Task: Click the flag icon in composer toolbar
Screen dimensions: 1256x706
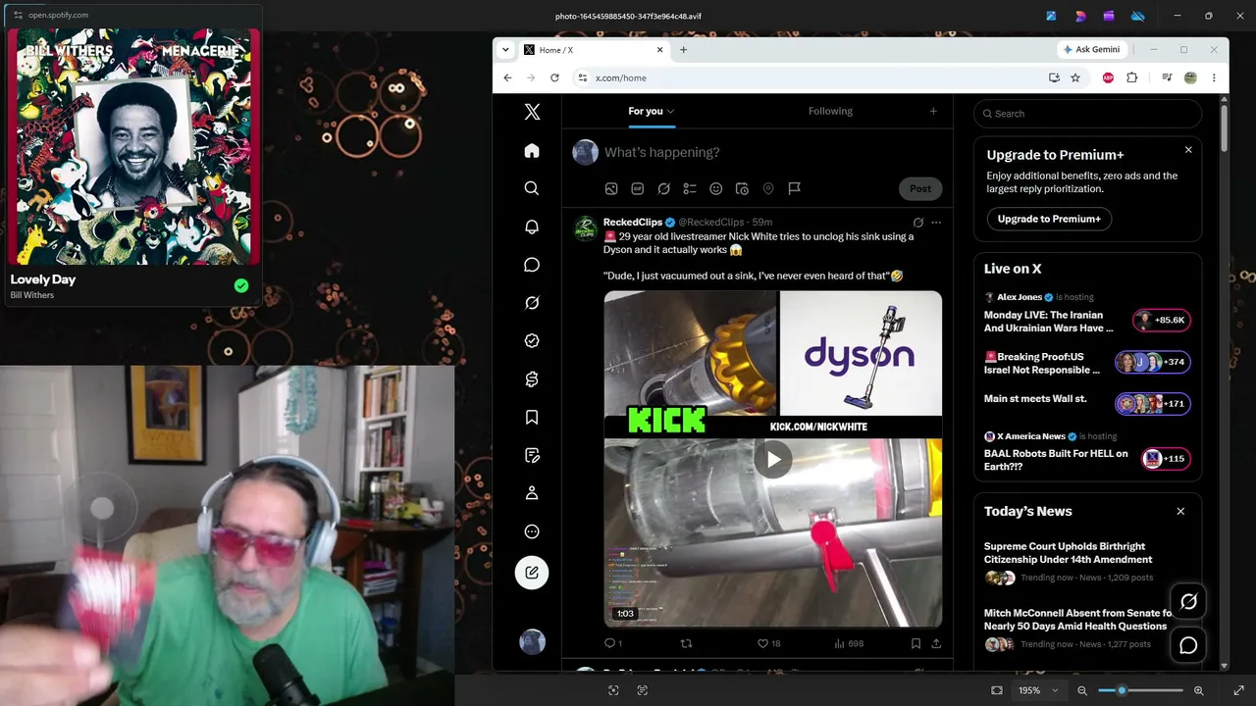Action: [x=795, y=188]
